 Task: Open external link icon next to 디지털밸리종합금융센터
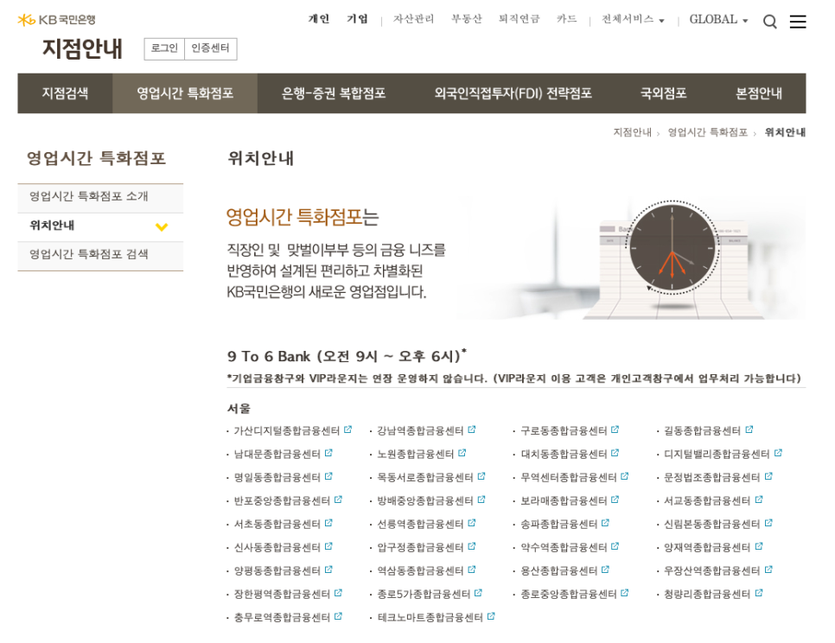(x=778, y=453)
